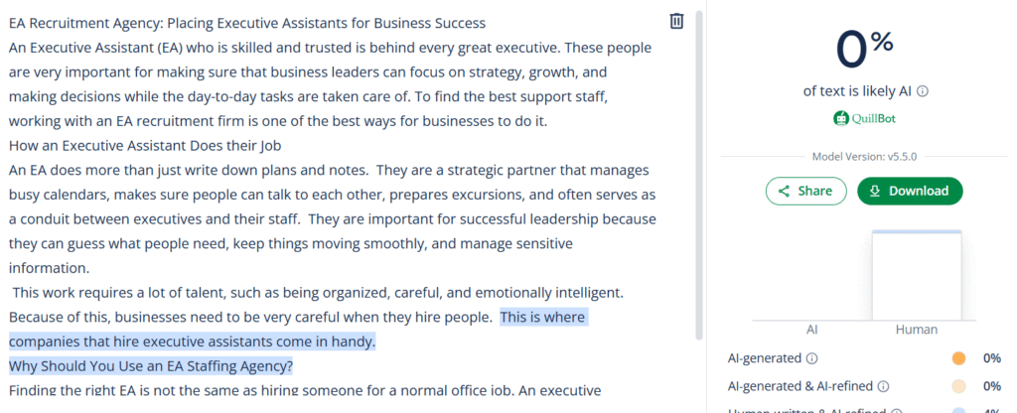1017x413 pixels.
Task: Click the 0% likely AI score
Action: coord(865,51)
